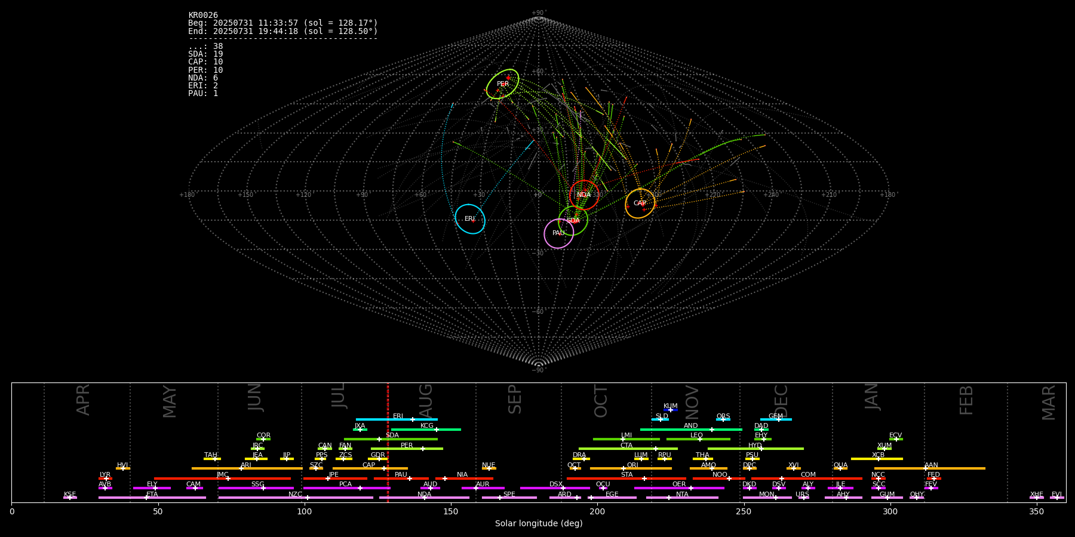Click the orange CAP radiant circle
This screenshot has height=537, width=1075.
point(640,203)
